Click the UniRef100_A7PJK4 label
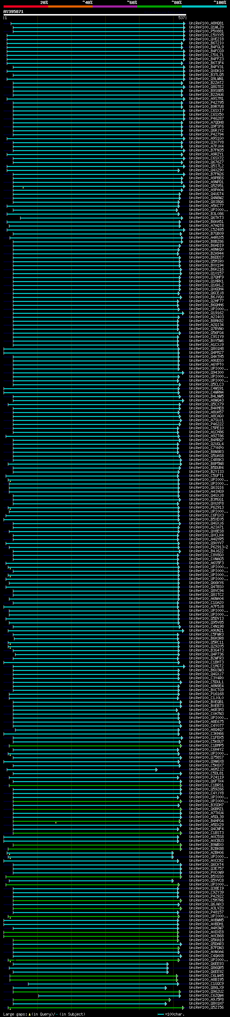Viewport: 230px width, 1017px height. [206, 146]
